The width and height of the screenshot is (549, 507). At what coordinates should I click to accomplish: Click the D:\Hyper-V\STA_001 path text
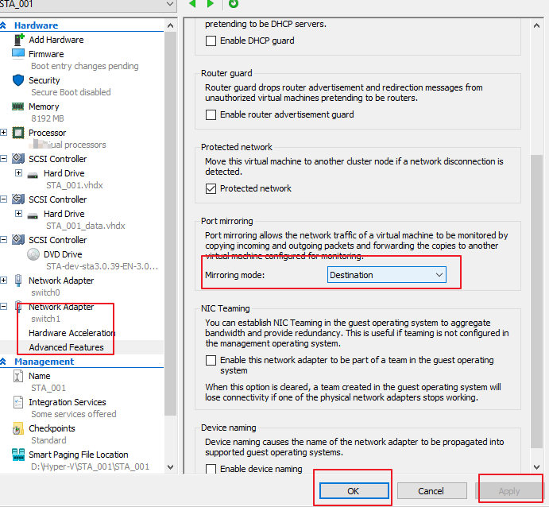point(91,466)
